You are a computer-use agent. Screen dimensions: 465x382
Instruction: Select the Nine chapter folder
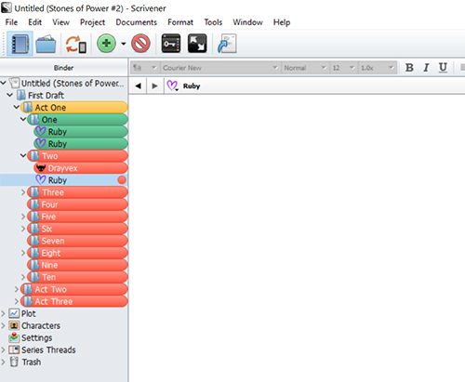[77, 265]
